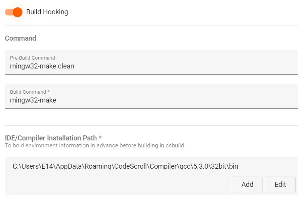This screenshot has height=200, width=302.
Task: Click empty area left of Add button
Action: point(116,184)
